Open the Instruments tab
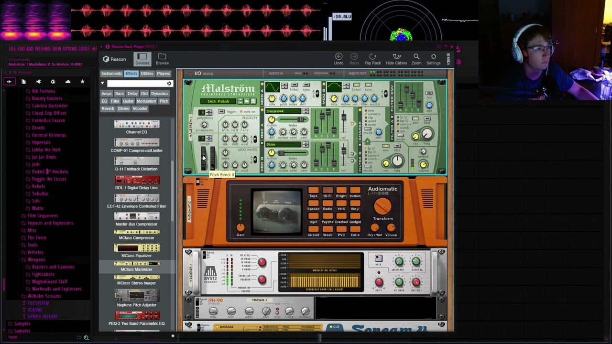Image resolution: width=612 pixels, height=344 pixels. click(x=111, y=74)
